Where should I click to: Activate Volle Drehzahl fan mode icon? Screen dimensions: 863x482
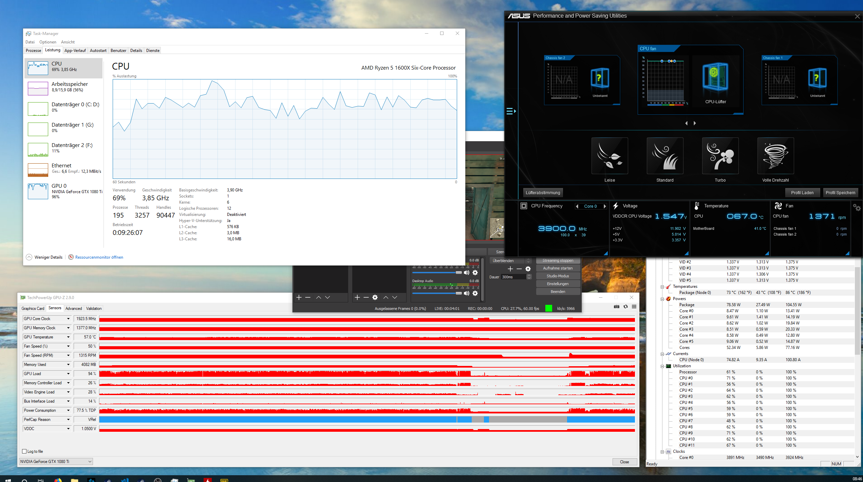click(775, 156)
